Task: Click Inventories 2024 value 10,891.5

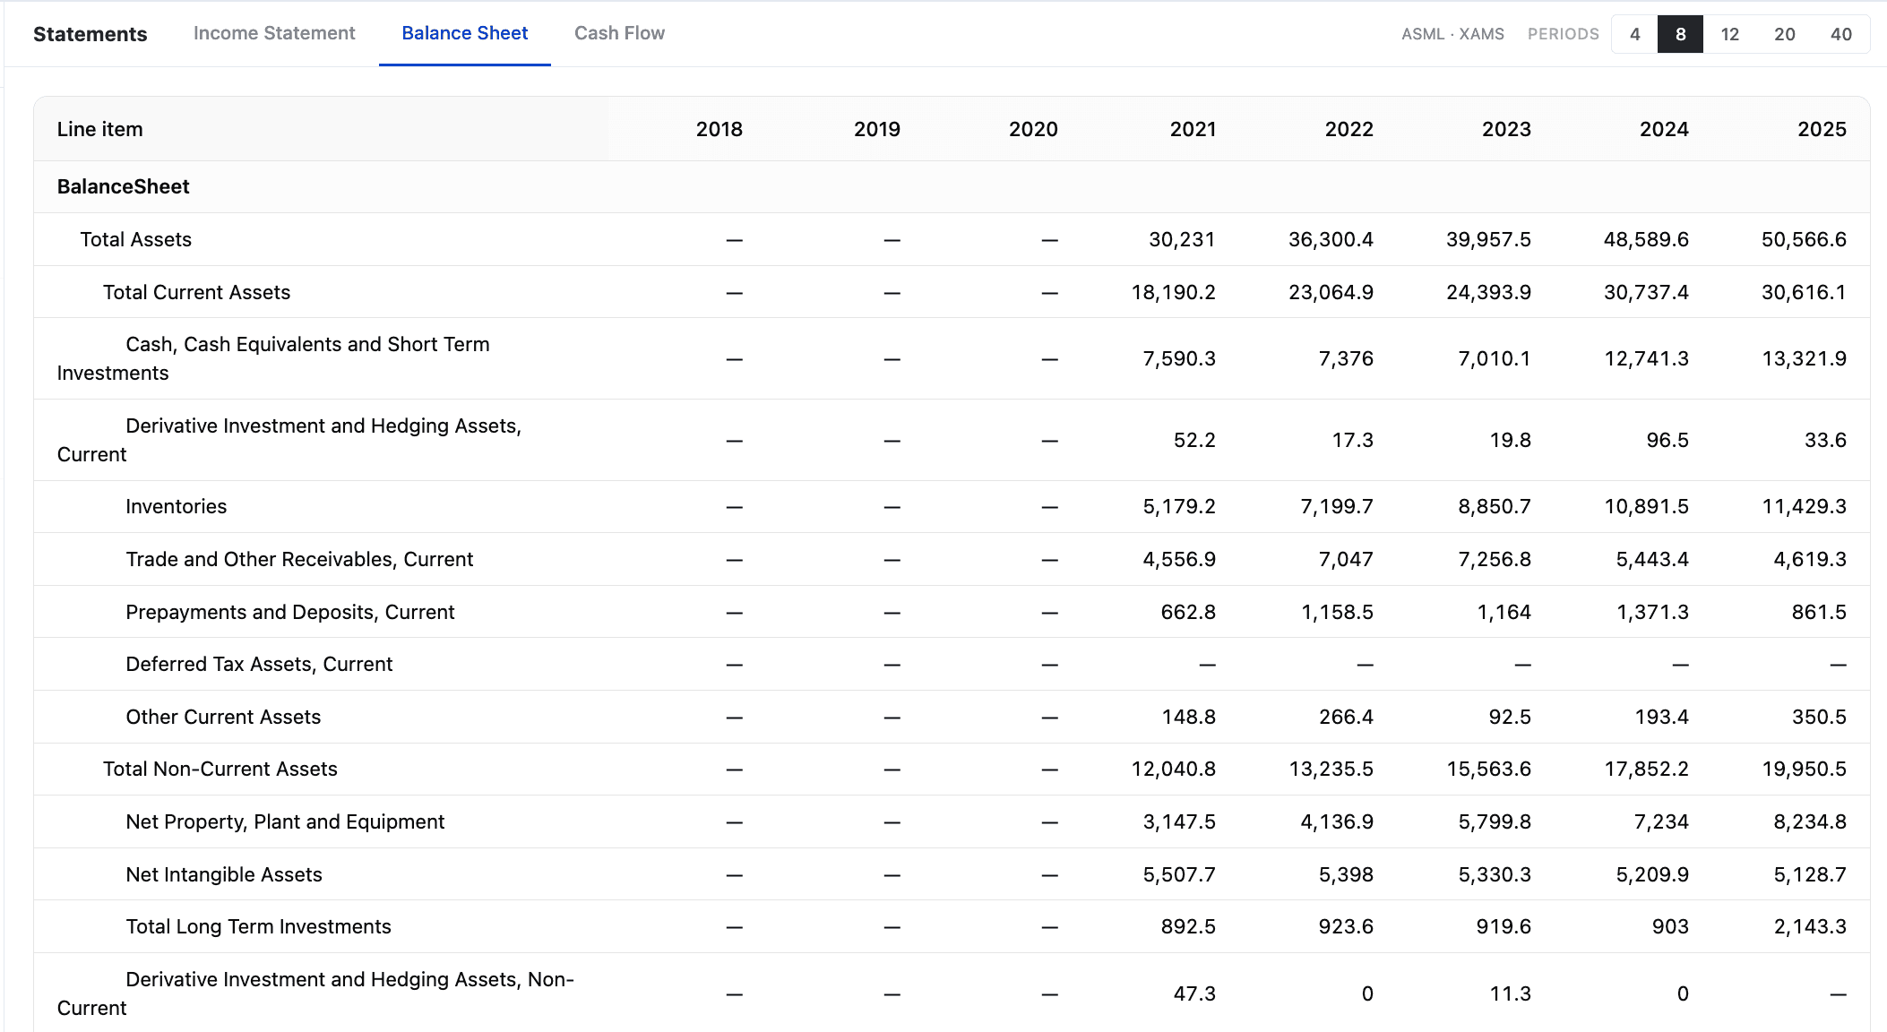Action: 1646,506
